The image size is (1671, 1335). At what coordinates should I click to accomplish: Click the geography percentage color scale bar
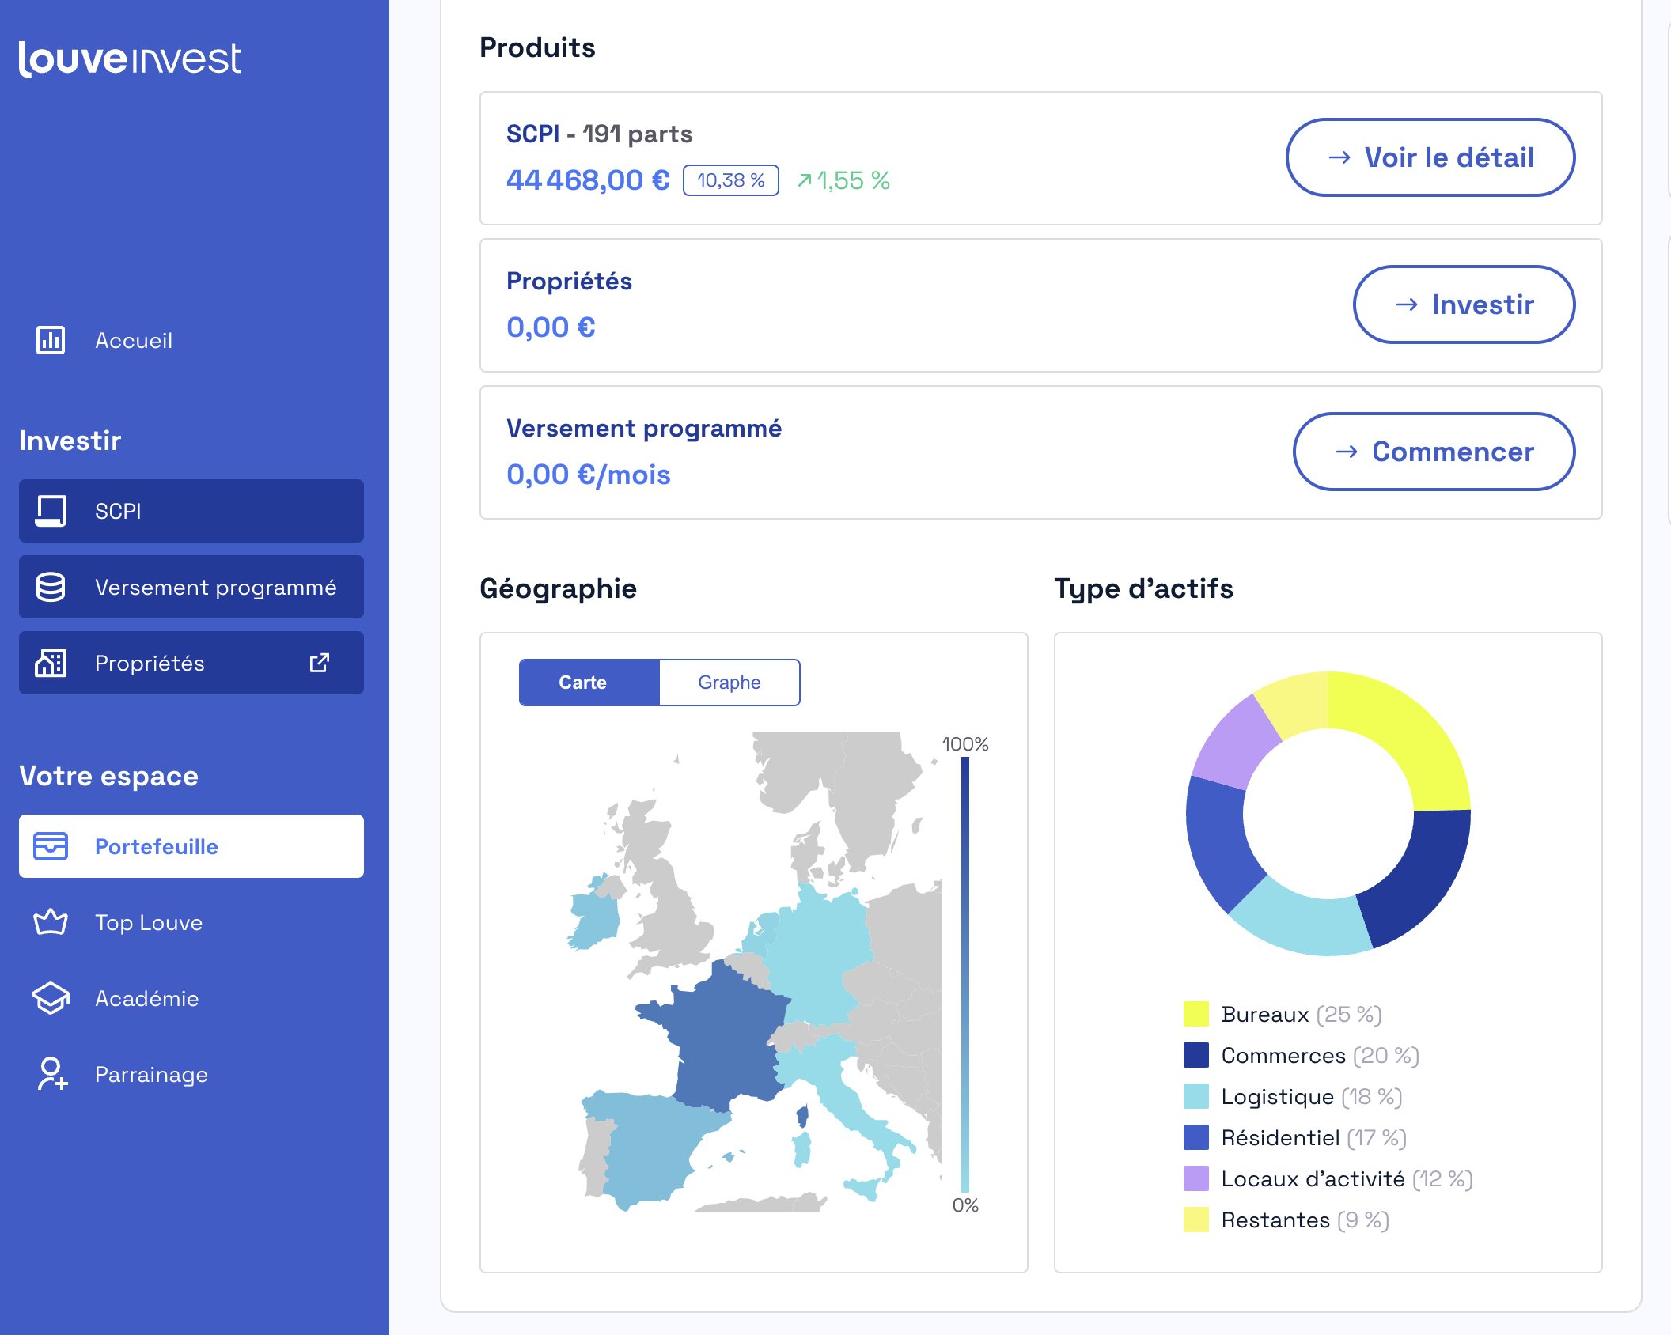[965, 974]
